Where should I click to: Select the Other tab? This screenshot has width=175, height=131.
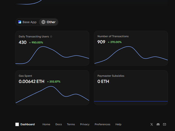(48, 22)
